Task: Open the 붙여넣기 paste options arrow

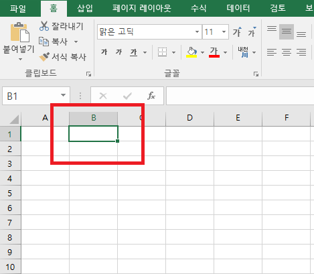Action: (20, 60)
